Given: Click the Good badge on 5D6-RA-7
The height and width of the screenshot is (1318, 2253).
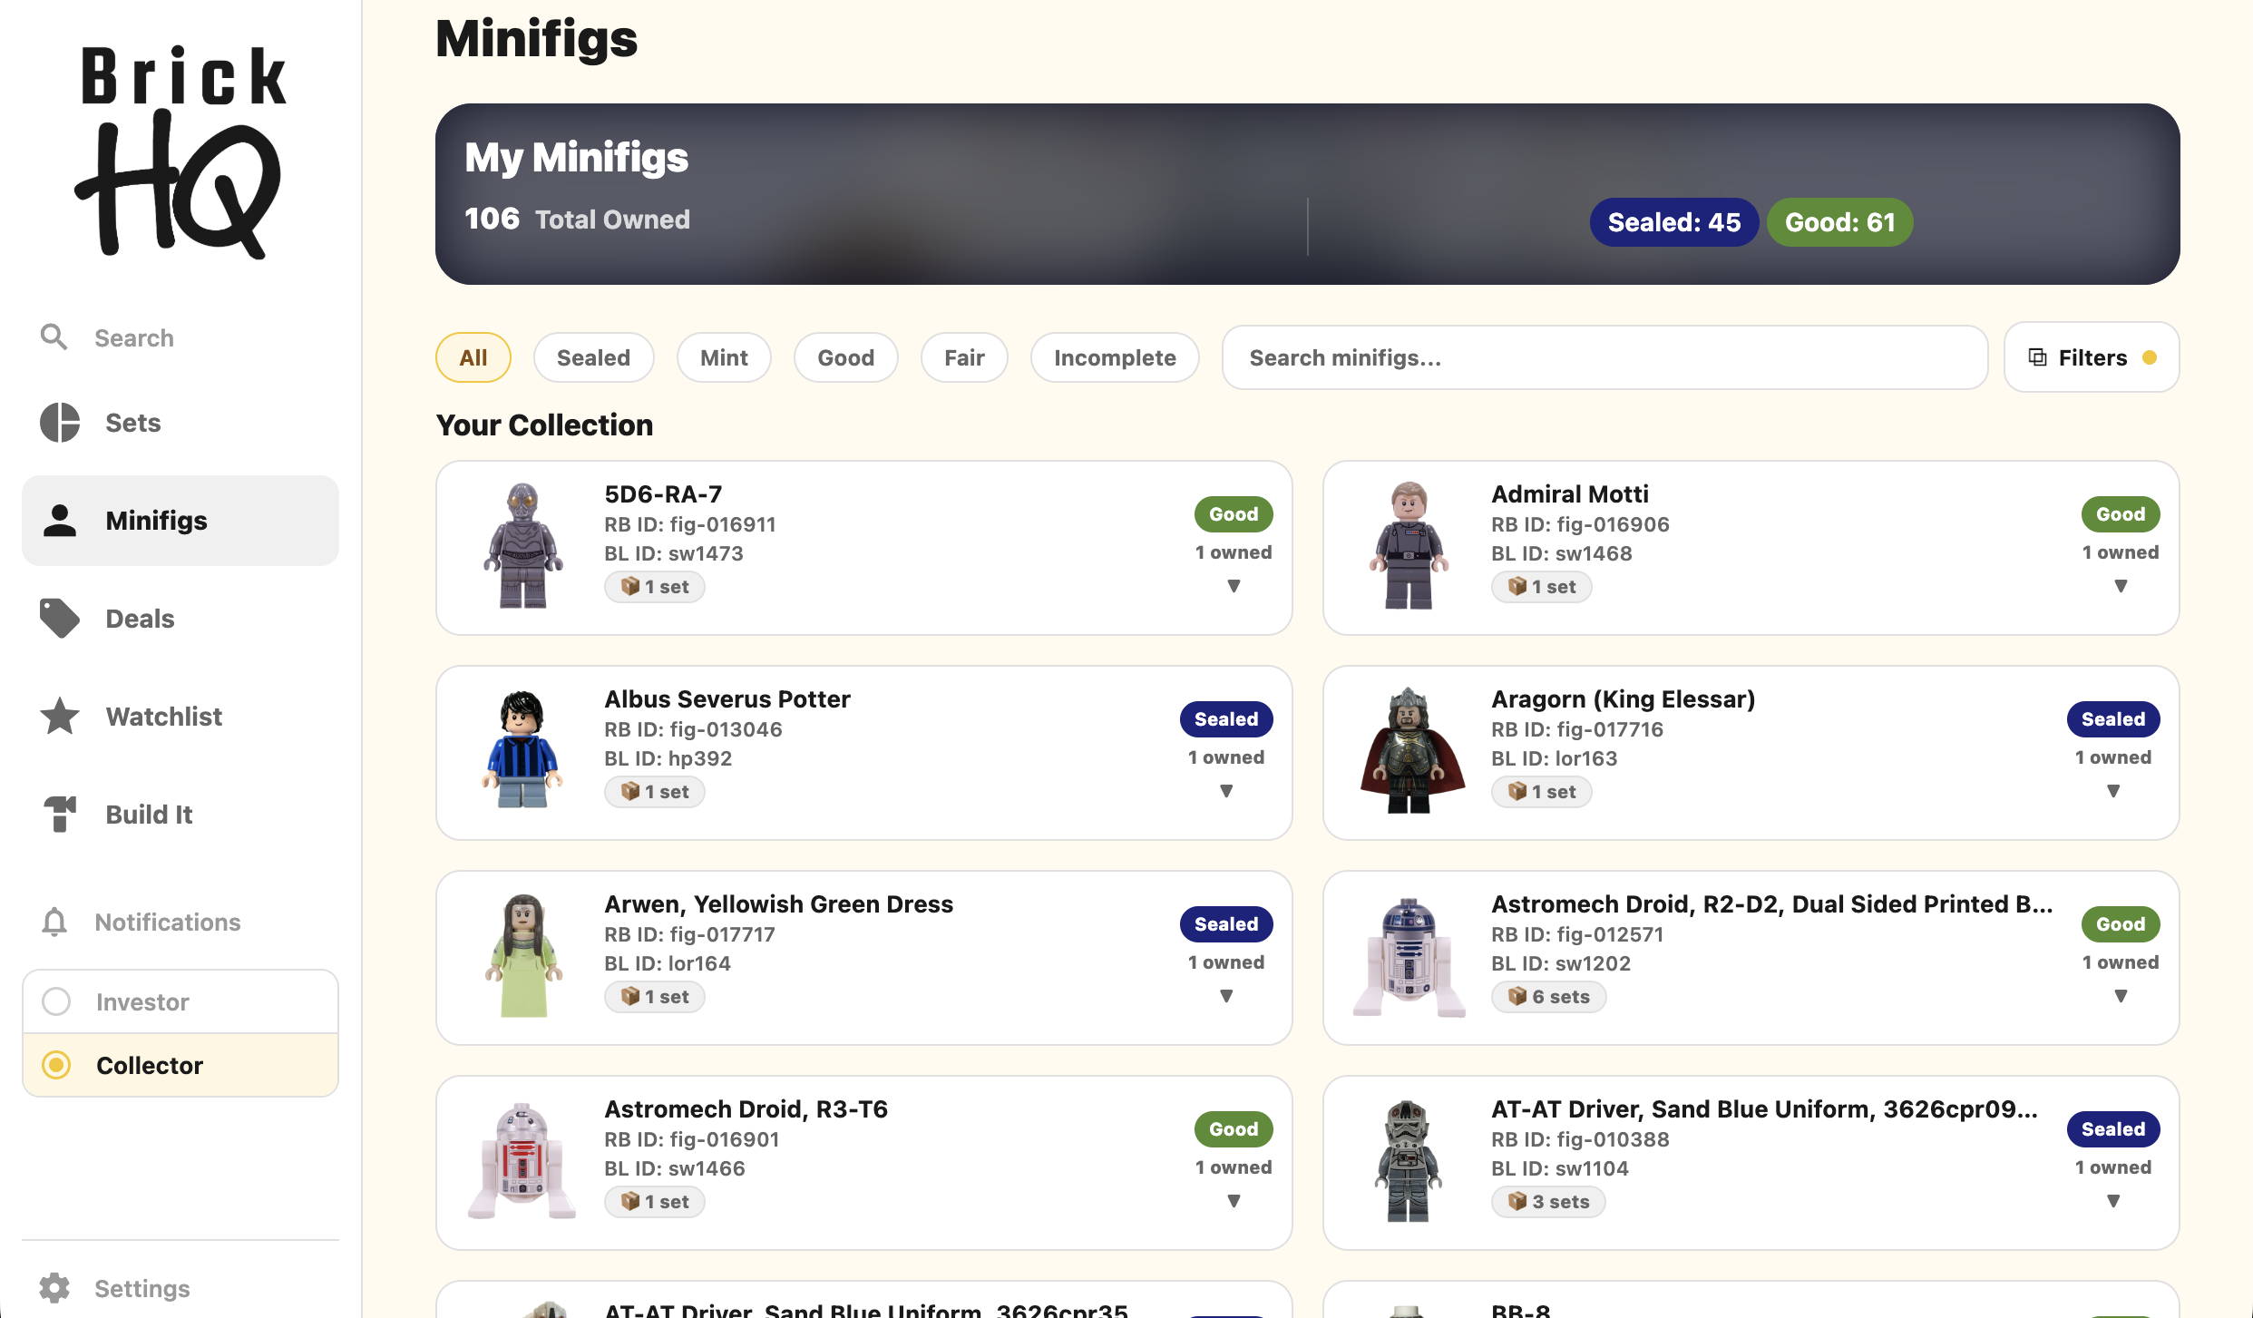Looking at the screenshot, I should 1234,514.
